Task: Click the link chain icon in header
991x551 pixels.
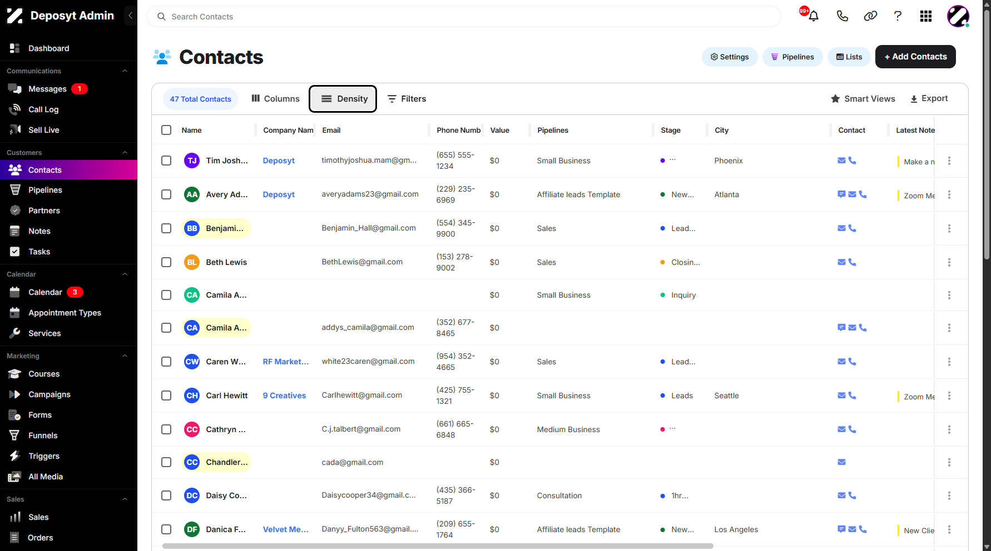Action: 870,16
